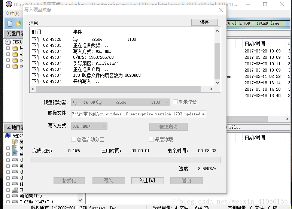Image resolution: width=292 pixels, height=209 pixels.
Task: Click the UltraISO application icon in title bar
Action: point(9,4)
